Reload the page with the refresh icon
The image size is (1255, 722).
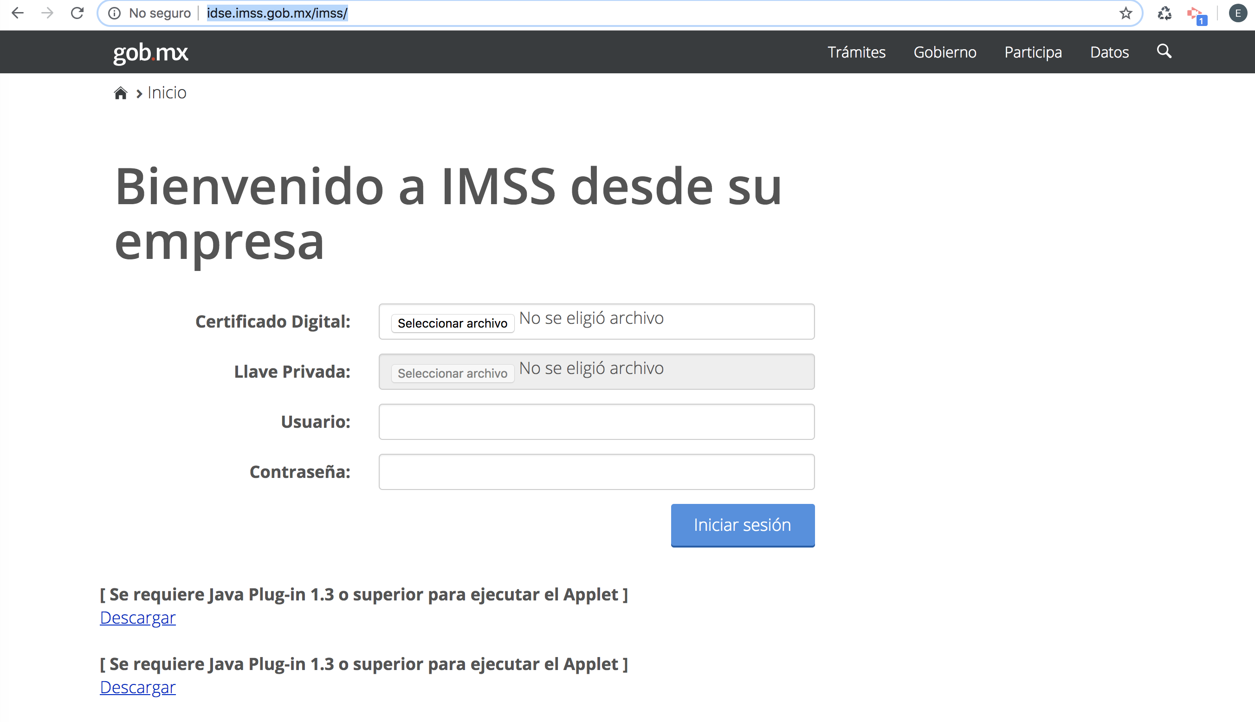[78, 13]
